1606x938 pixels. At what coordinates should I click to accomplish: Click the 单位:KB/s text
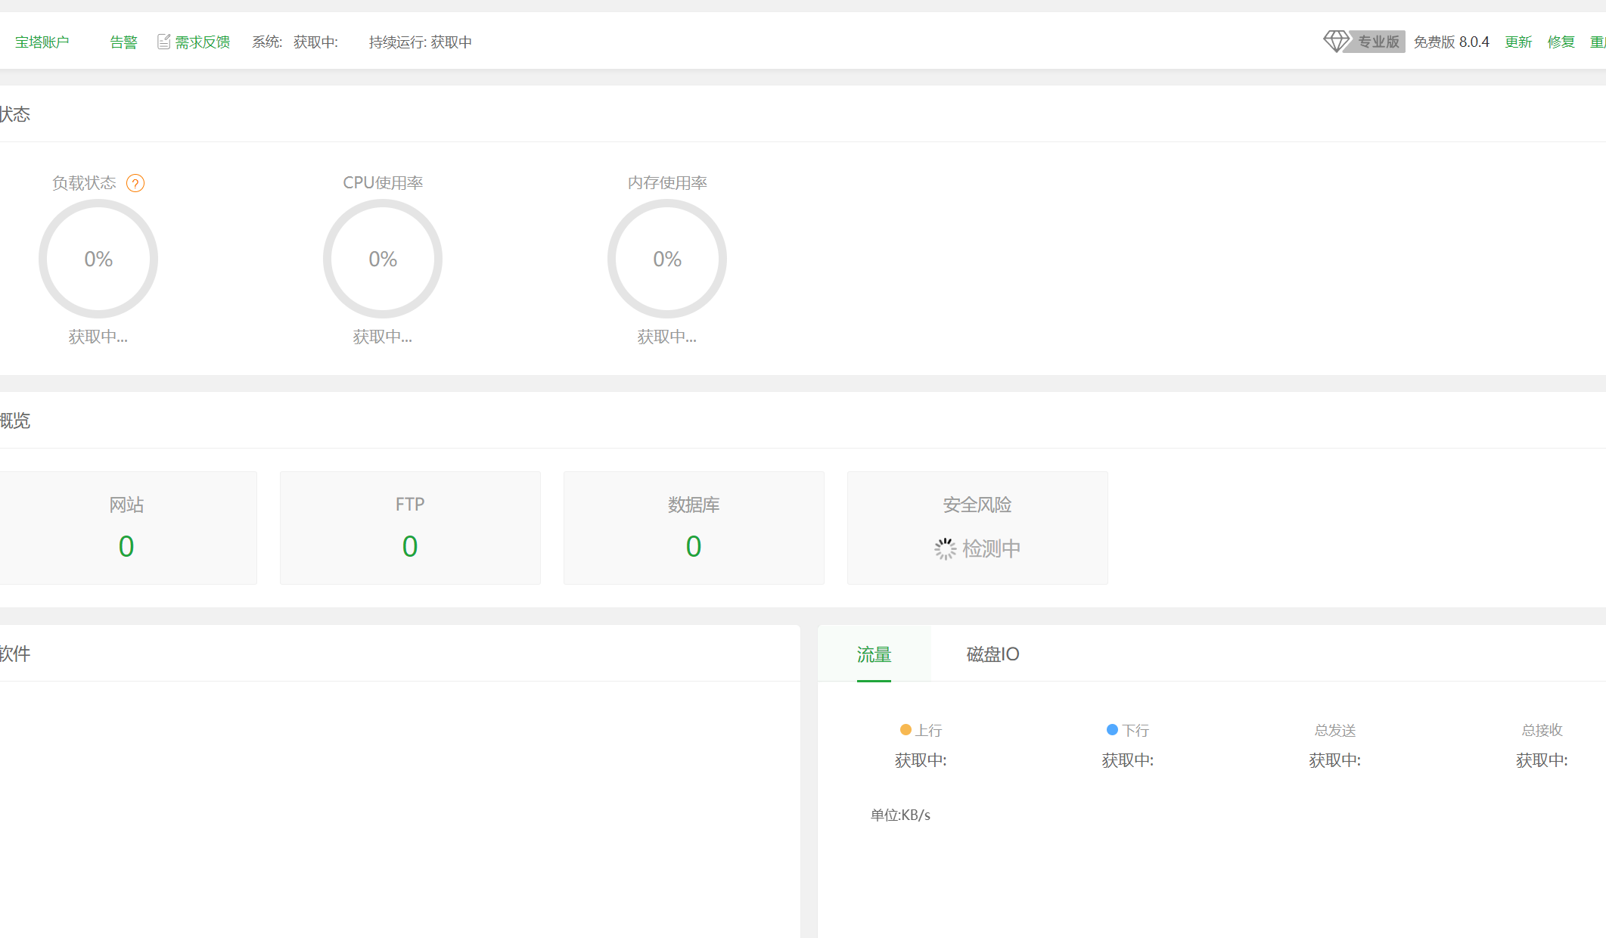[x=900, y=815]
